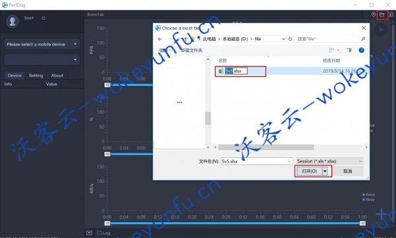
Task: Click the navigation pane vertical scrollbar thumb
Action: pyautogui.click(x=208, y=118)
